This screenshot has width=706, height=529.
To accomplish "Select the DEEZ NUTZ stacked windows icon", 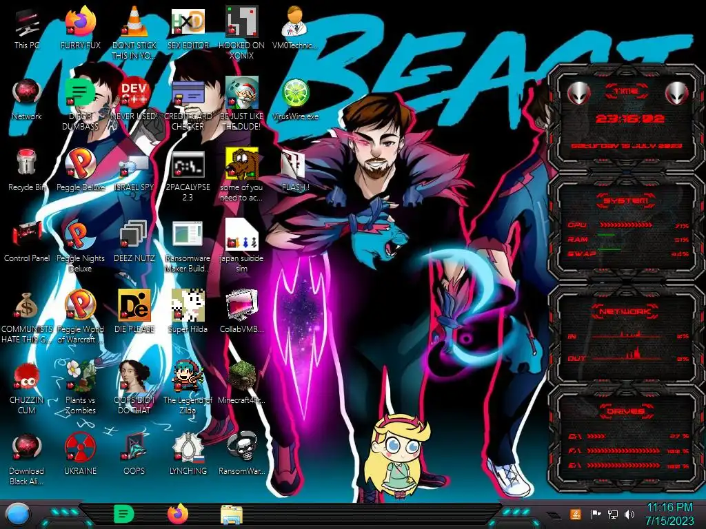I will (x=134, y=240).
